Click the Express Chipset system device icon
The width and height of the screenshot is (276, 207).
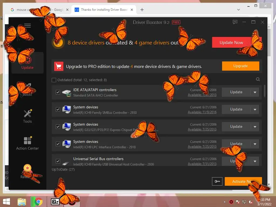pyautogui.click(x=67, y=127)
